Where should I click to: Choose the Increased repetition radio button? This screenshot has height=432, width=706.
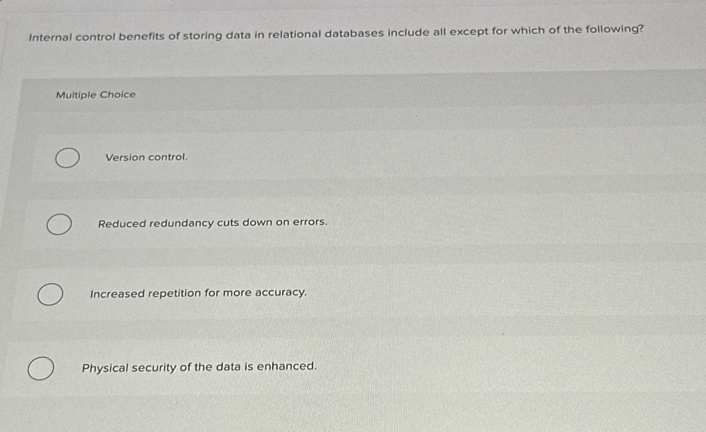tap(50, 294)
